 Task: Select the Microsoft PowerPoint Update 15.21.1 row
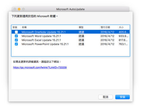70,44
